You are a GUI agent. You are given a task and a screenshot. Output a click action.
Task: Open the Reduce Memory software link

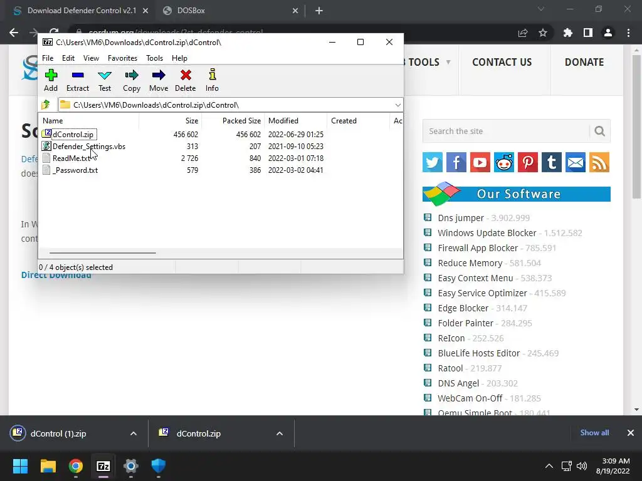[x=470, y=263]
